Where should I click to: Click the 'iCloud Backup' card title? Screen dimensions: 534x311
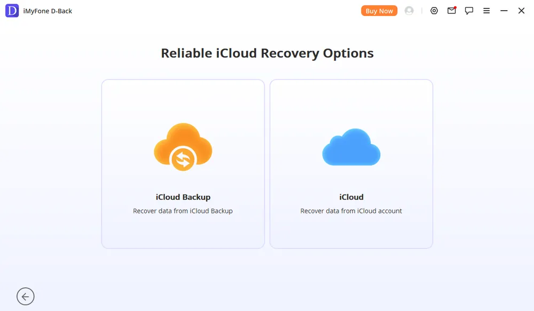(183, 197)
